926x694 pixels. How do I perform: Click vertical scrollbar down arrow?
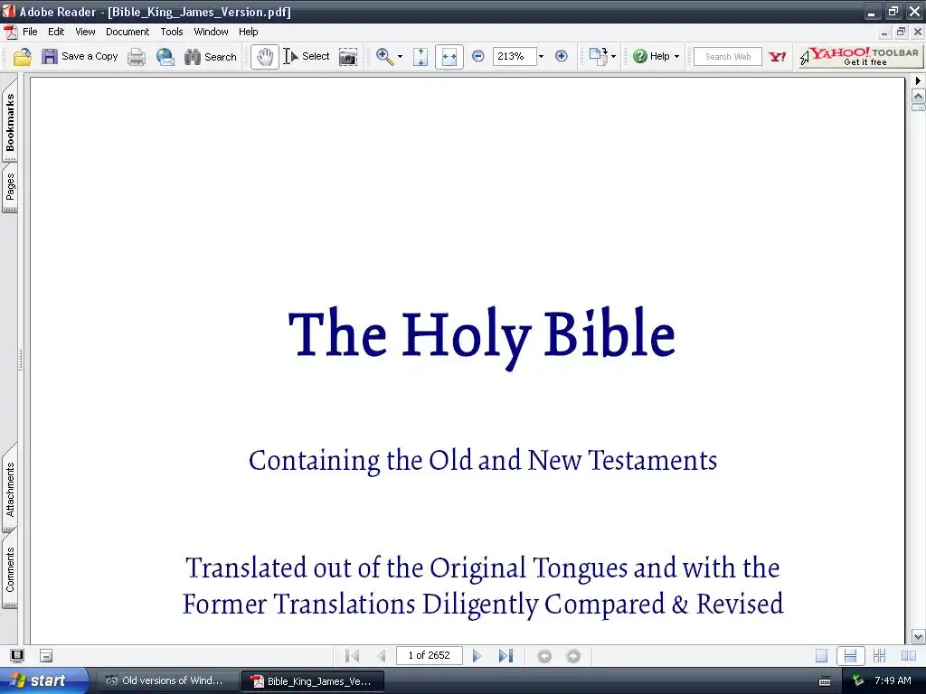click(919, 637)
